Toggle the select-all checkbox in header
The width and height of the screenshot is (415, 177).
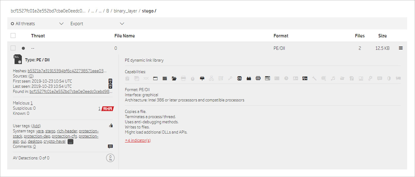[x=13, y=36]
